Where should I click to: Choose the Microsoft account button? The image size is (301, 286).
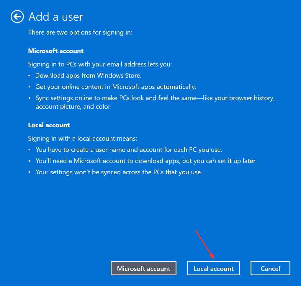tap(143, 268)
